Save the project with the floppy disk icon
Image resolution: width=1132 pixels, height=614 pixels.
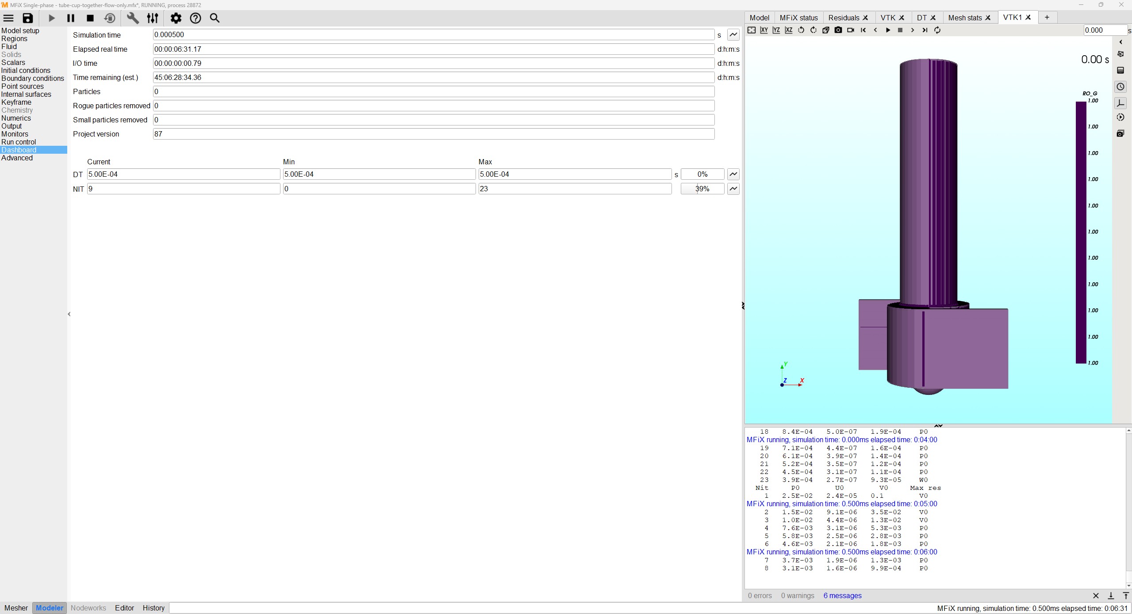pos(28,18)
